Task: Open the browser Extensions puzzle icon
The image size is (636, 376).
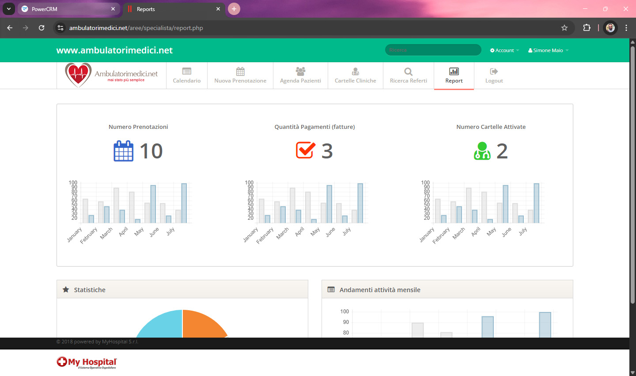Action: [x=587, y=28]
